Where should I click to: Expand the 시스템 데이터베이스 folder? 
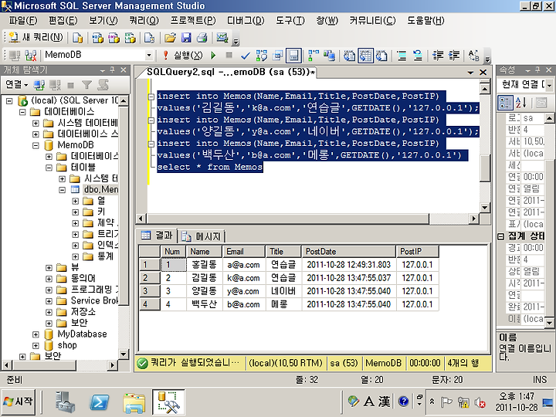point(36,124)
